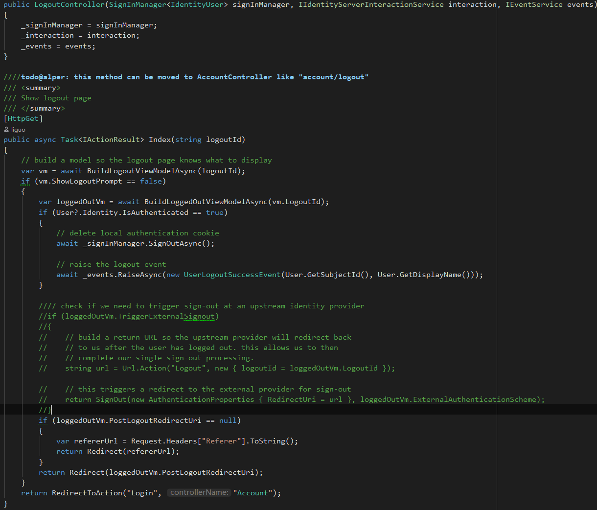
Task: Click the BuildLogoutViewModelAsync method call
Action: pos(137,170)
